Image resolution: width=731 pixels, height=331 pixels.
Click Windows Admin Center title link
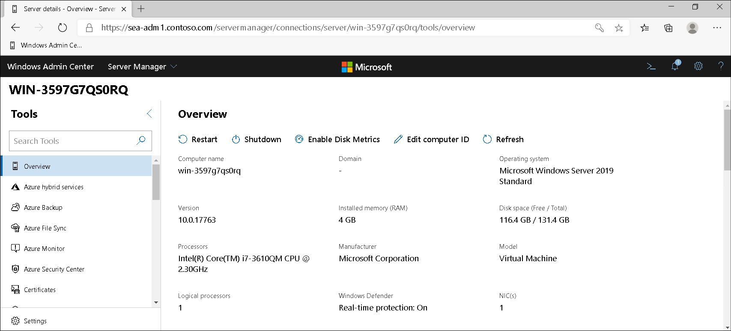click(x=51, y=66)
